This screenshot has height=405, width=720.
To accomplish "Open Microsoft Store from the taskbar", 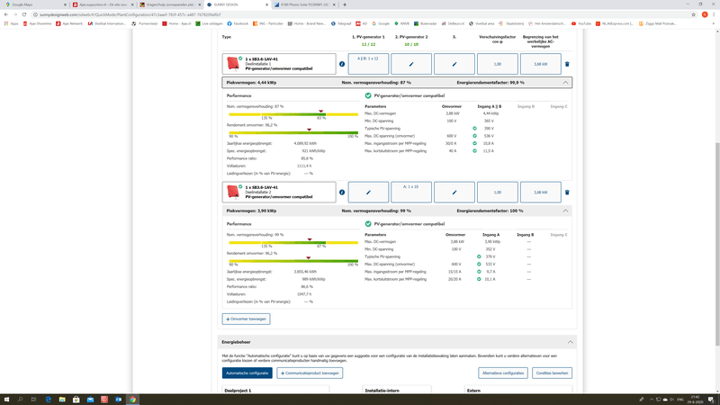I will [x=76, y=400].
